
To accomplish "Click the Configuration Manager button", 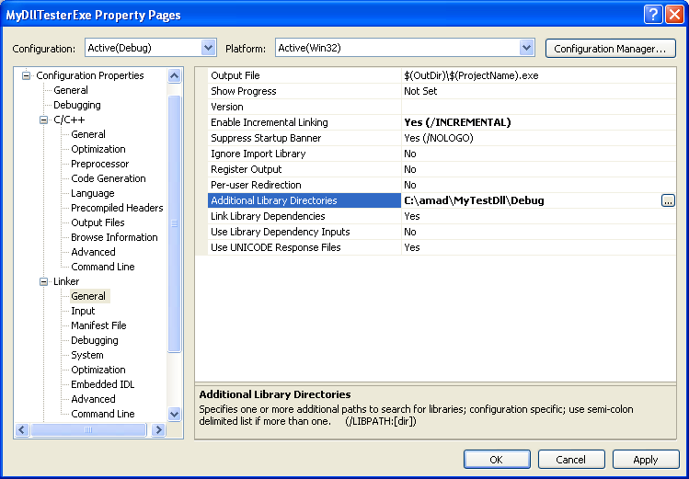I will [x=610, y=48].
